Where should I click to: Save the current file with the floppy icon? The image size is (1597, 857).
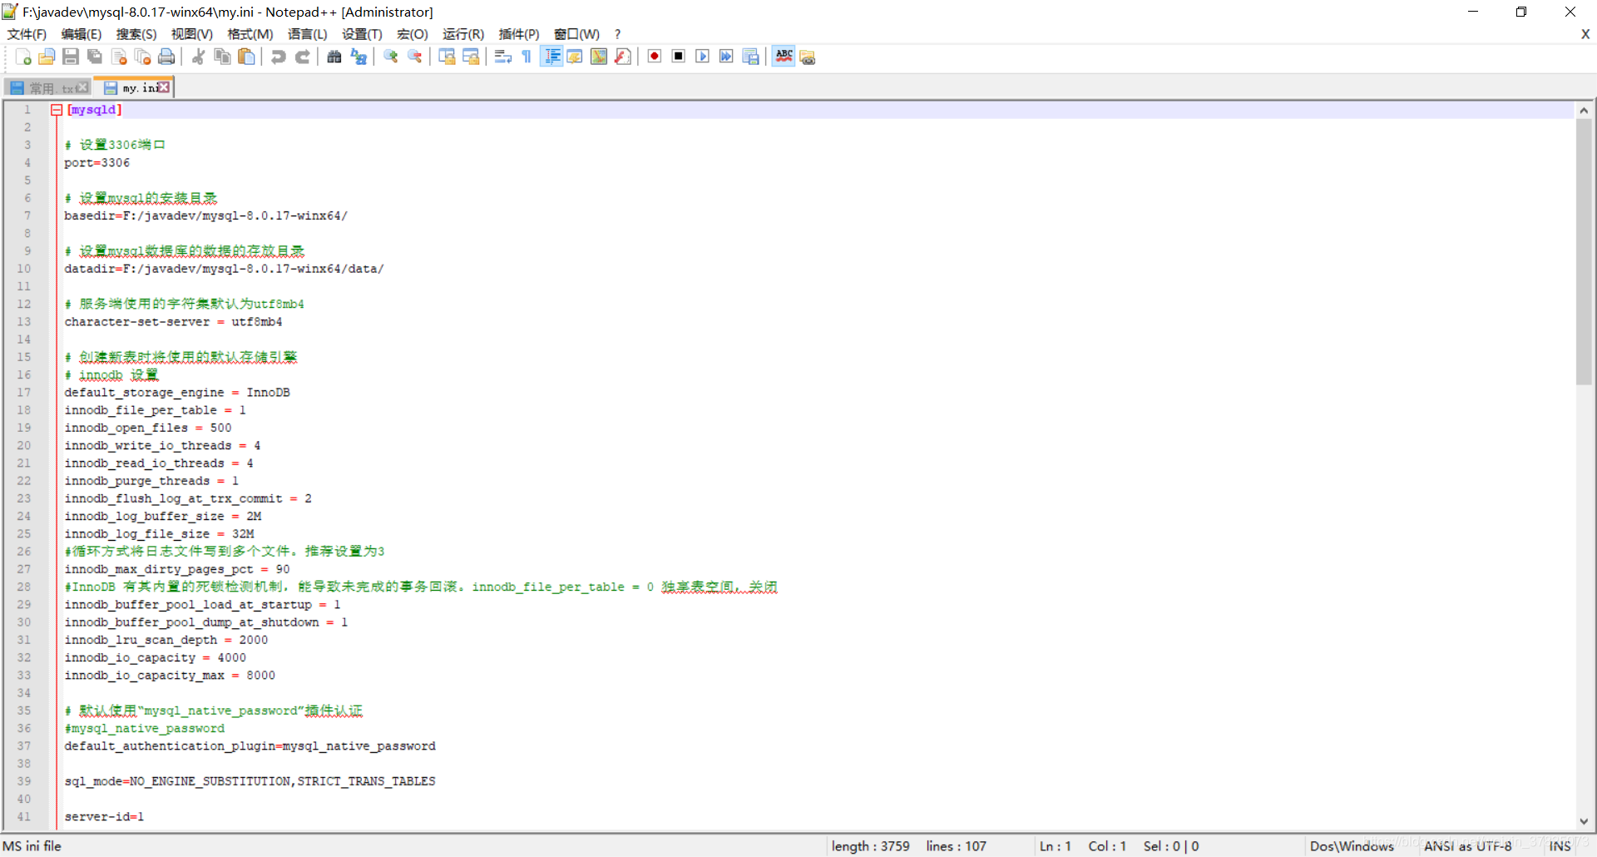71,57
